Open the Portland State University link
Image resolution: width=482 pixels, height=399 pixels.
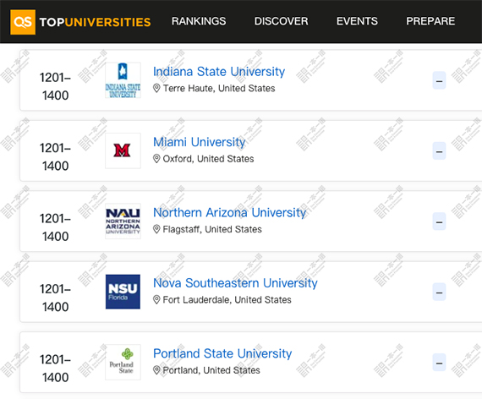[x=222, y=353]
